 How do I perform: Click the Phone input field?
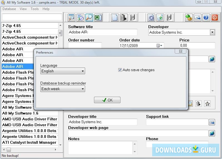click(177, 144)
